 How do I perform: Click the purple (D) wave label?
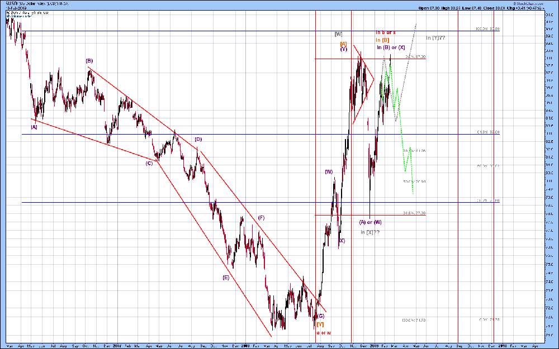(x=198, y=139)
